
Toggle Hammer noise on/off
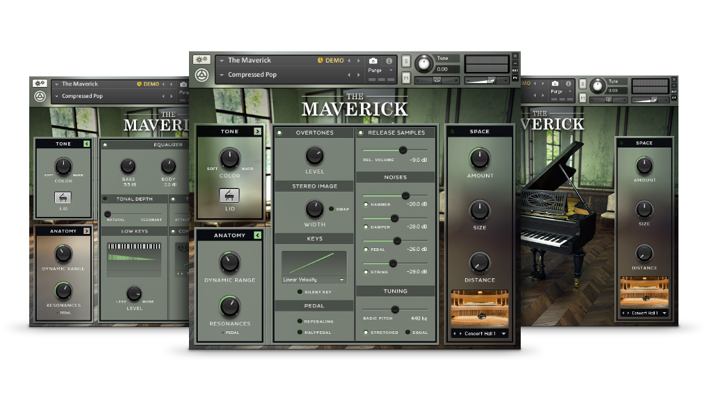366,204
